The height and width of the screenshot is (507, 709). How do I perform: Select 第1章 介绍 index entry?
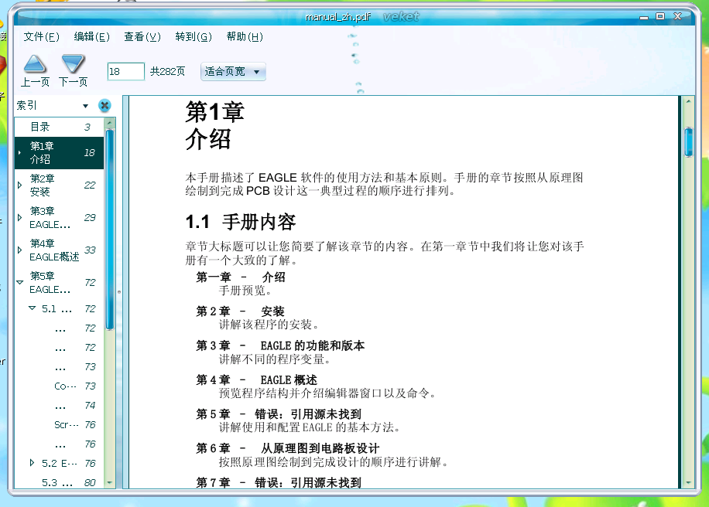60,152
